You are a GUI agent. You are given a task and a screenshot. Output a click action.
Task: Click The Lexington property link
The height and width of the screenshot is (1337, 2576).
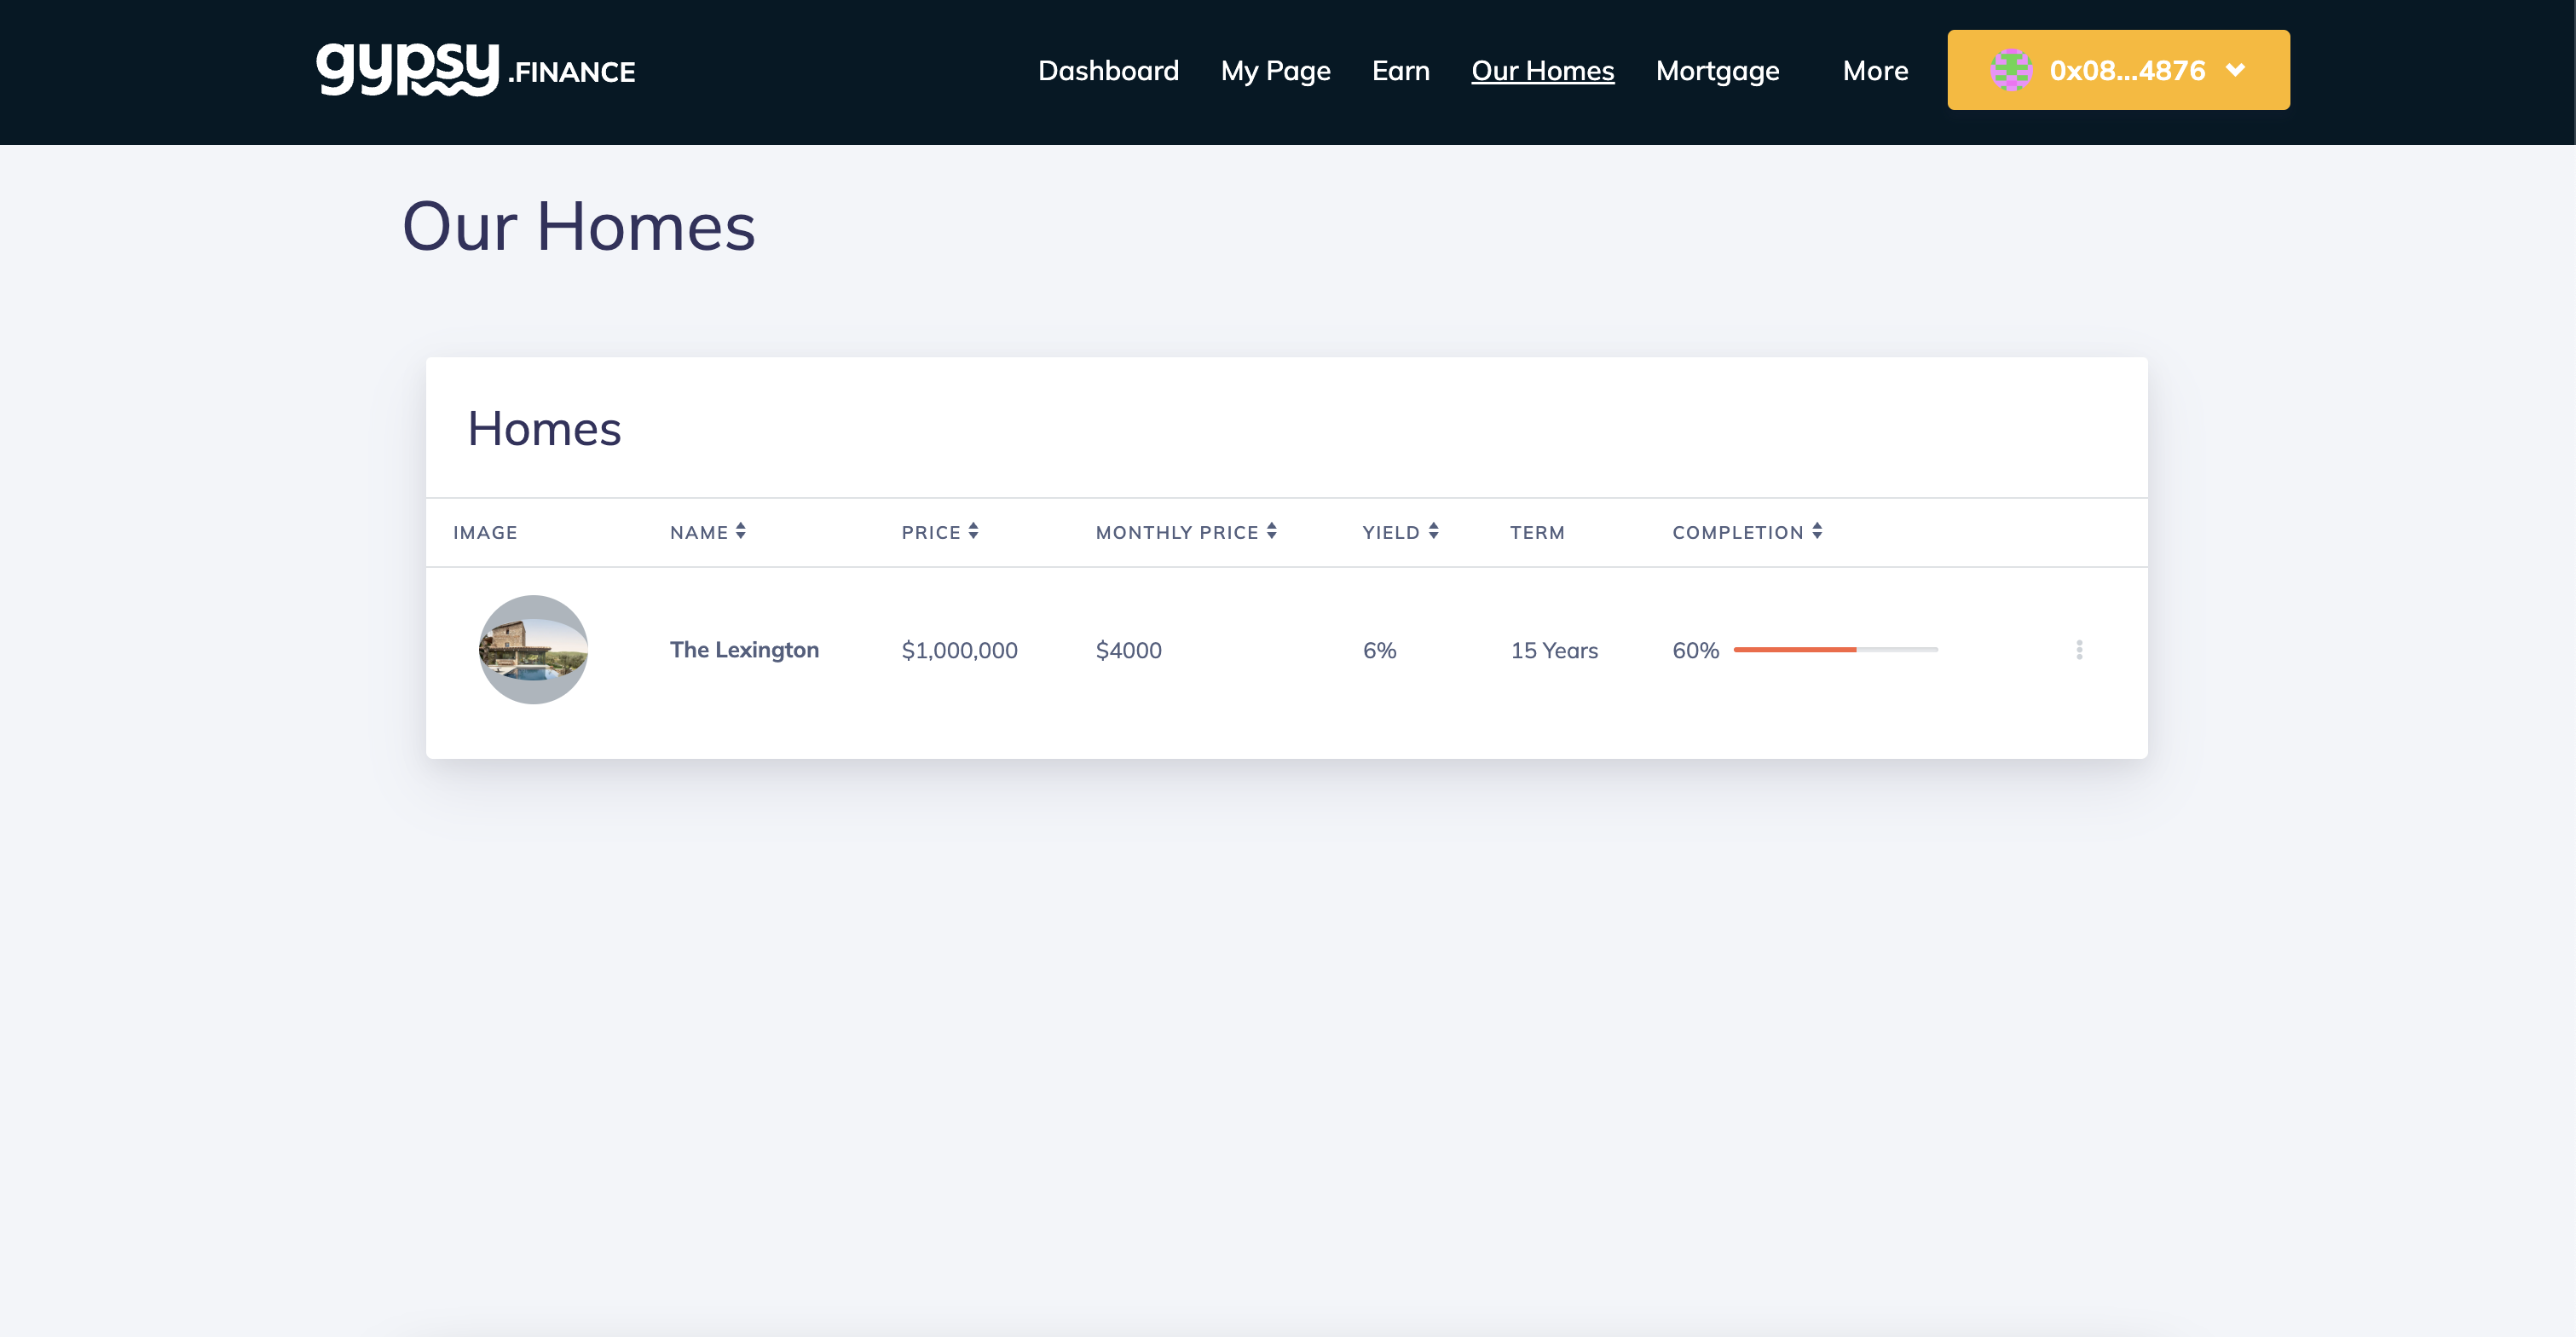tap(744, 649)
